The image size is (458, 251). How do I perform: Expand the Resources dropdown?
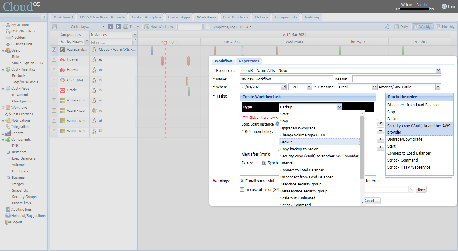point(438,70)
